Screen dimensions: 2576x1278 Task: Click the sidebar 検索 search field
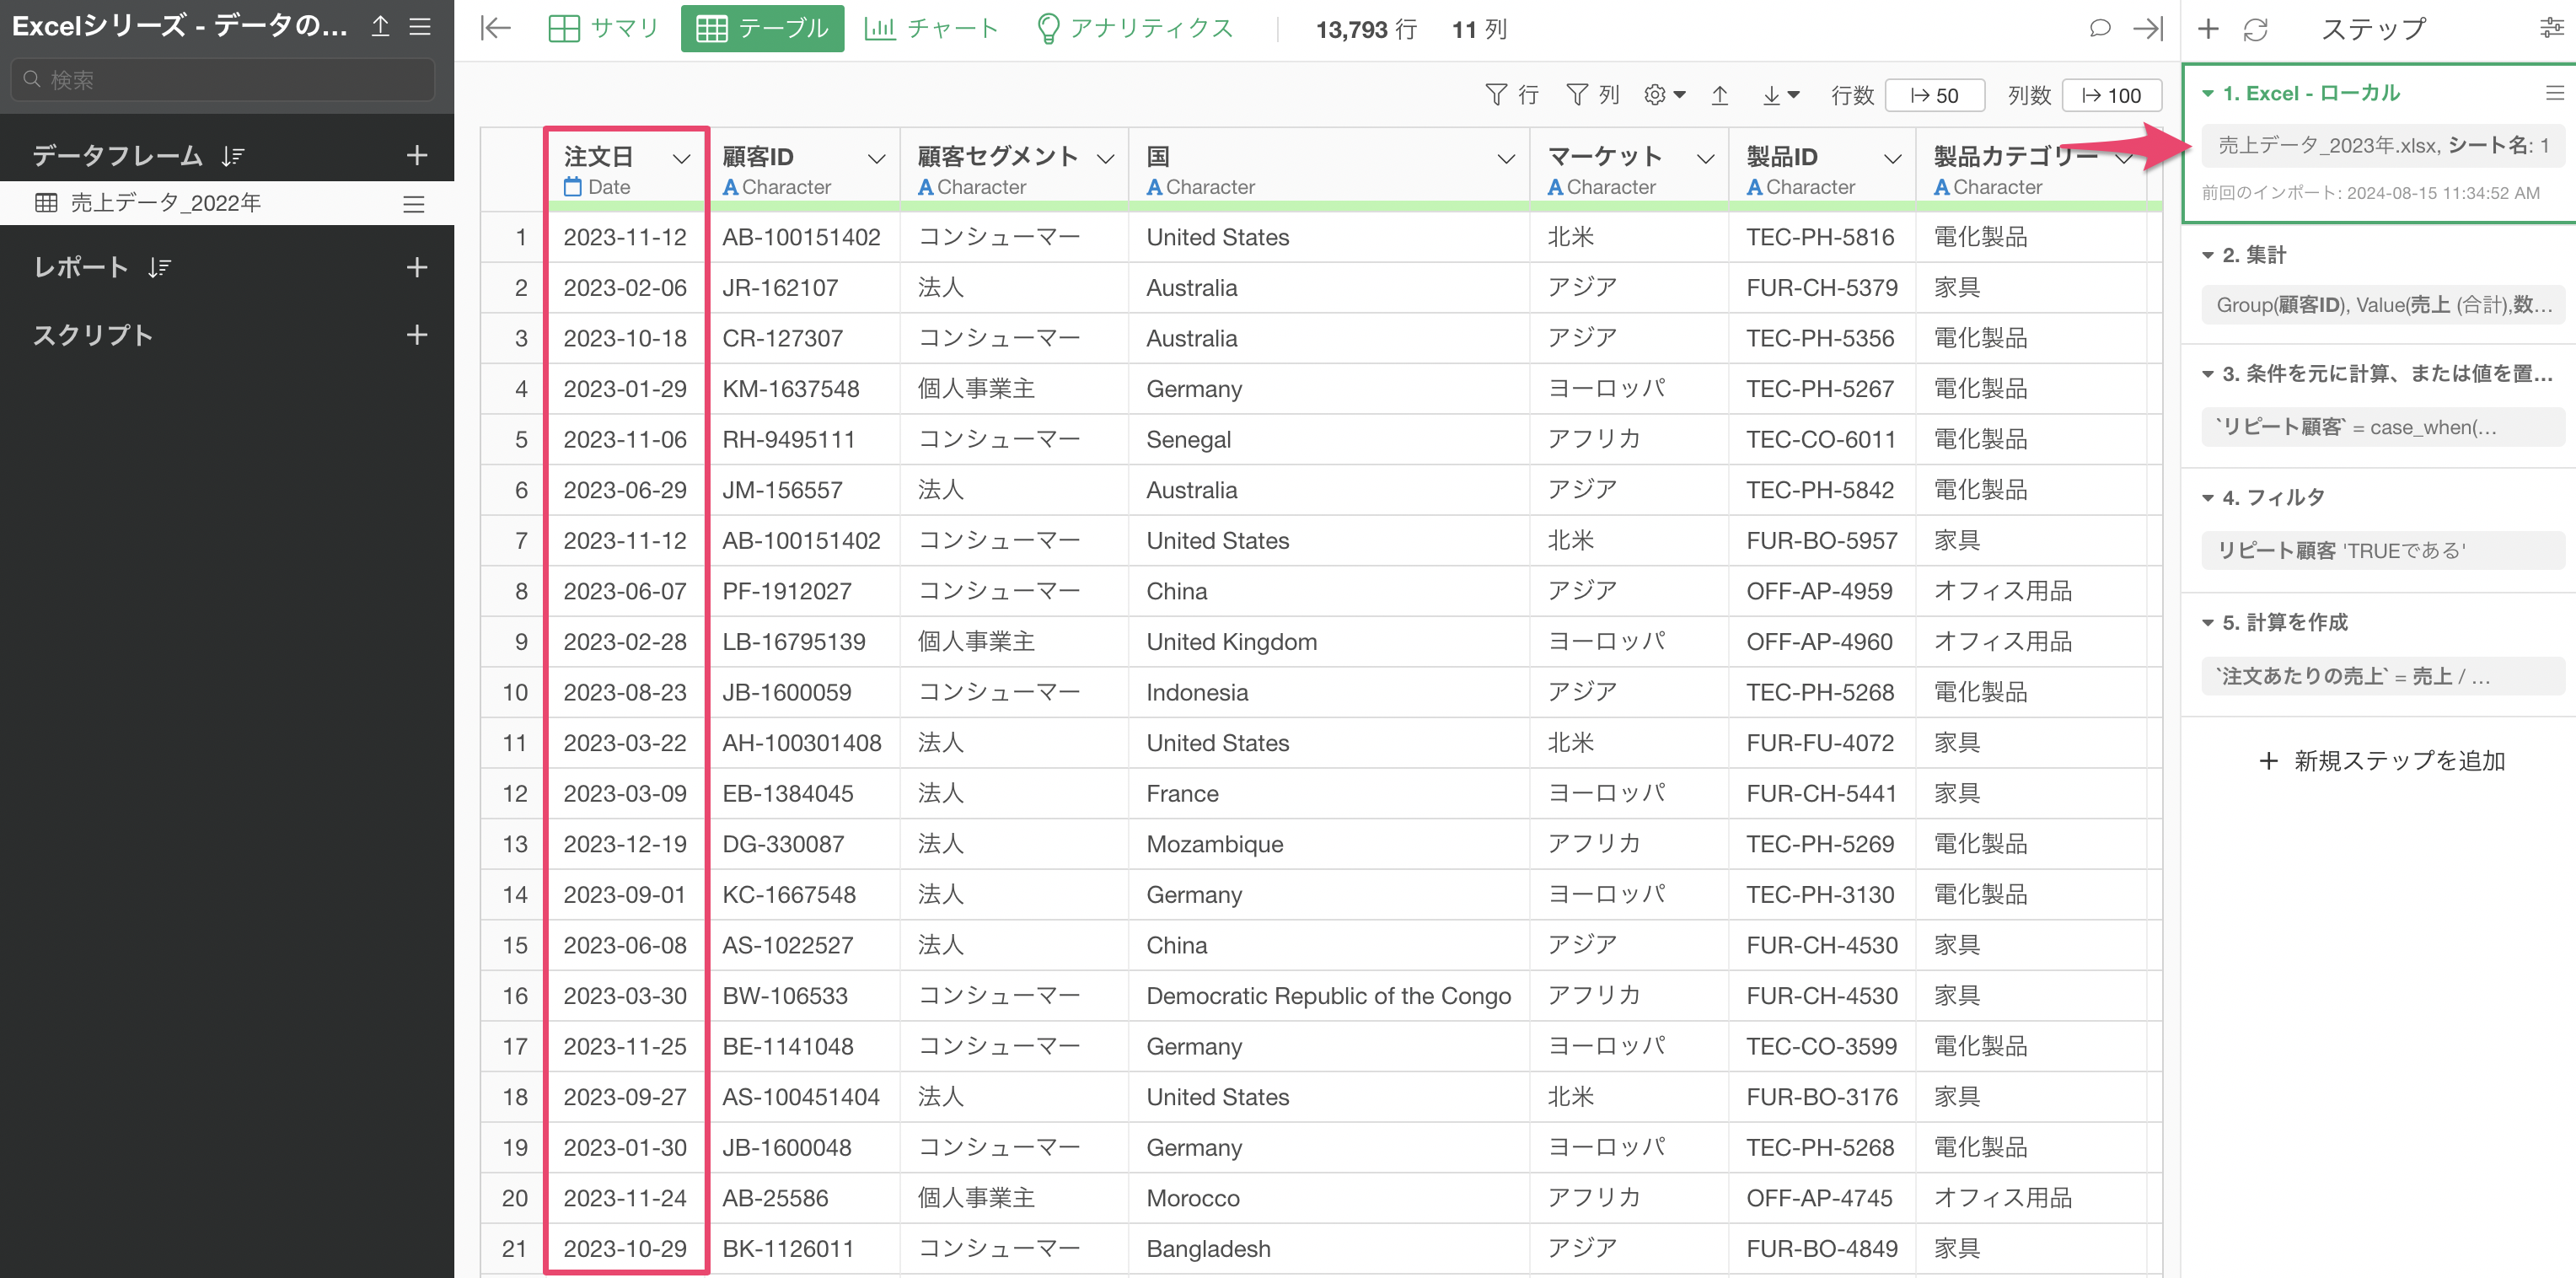223,79
